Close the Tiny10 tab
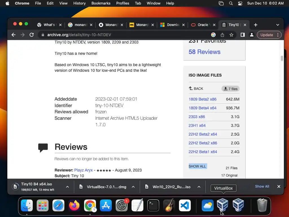The image size is (289, 217). point(245,25)
